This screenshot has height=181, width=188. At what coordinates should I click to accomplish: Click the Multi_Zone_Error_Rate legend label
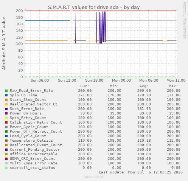34,163
